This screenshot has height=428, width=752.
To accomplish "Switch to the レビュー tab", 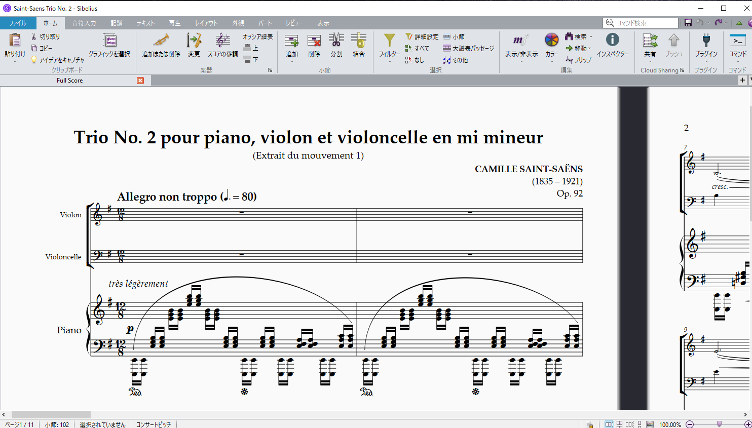I will click(294, 23).
